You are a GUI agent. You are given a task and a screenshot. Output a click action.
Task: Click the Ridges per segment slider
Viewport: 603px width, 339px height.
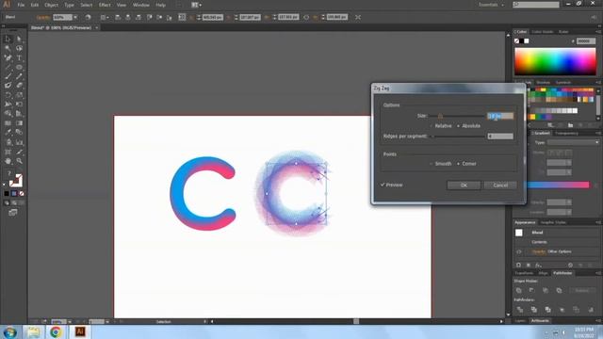[x=457, y=136]
